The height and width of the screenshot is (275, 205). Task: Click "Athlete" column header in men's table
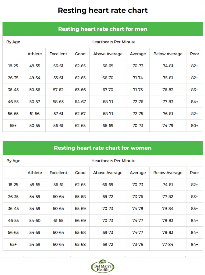pyautogui.click(x=35, y=54)
